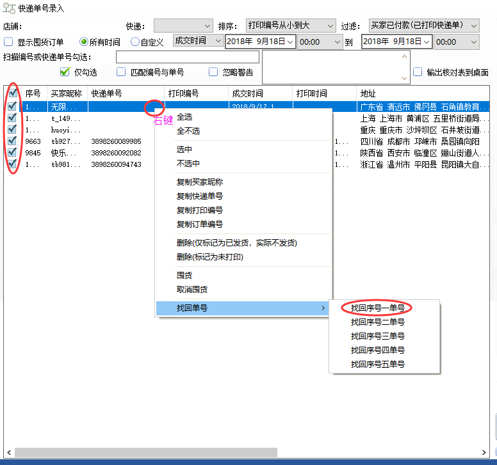Image resolution: width=497 pixels, height=465 pixels.
Task: Select 复制快递单号 in context menu
Action: click(x=200, y=196)
